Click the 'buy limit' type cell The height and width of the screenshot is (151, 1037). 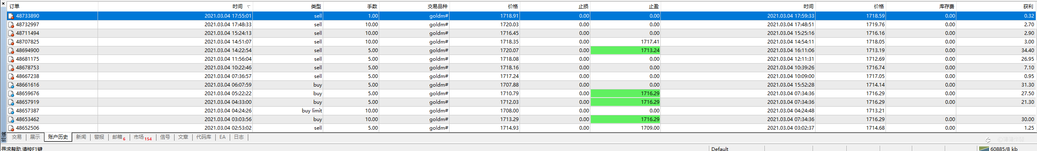point(312,111)
